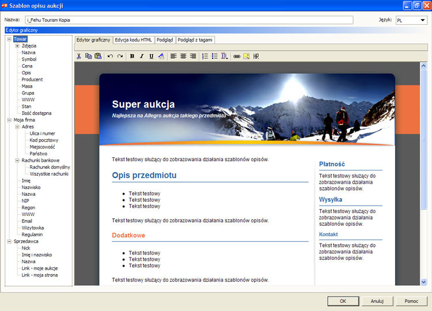
Task: Toggle bold formatting
Action: [132, 56]
